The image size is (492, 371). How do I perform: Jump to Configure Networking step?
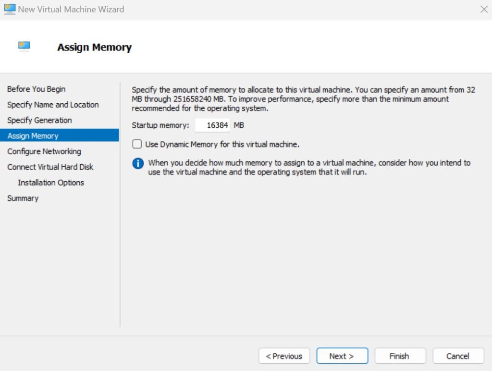pyautogui.click(x=44, y=151)
